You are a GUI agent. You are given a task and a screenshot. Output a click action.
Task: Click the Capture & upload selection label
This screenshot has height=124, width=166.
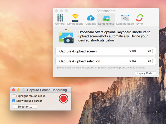pyautogui.click(x=80, y=61)
